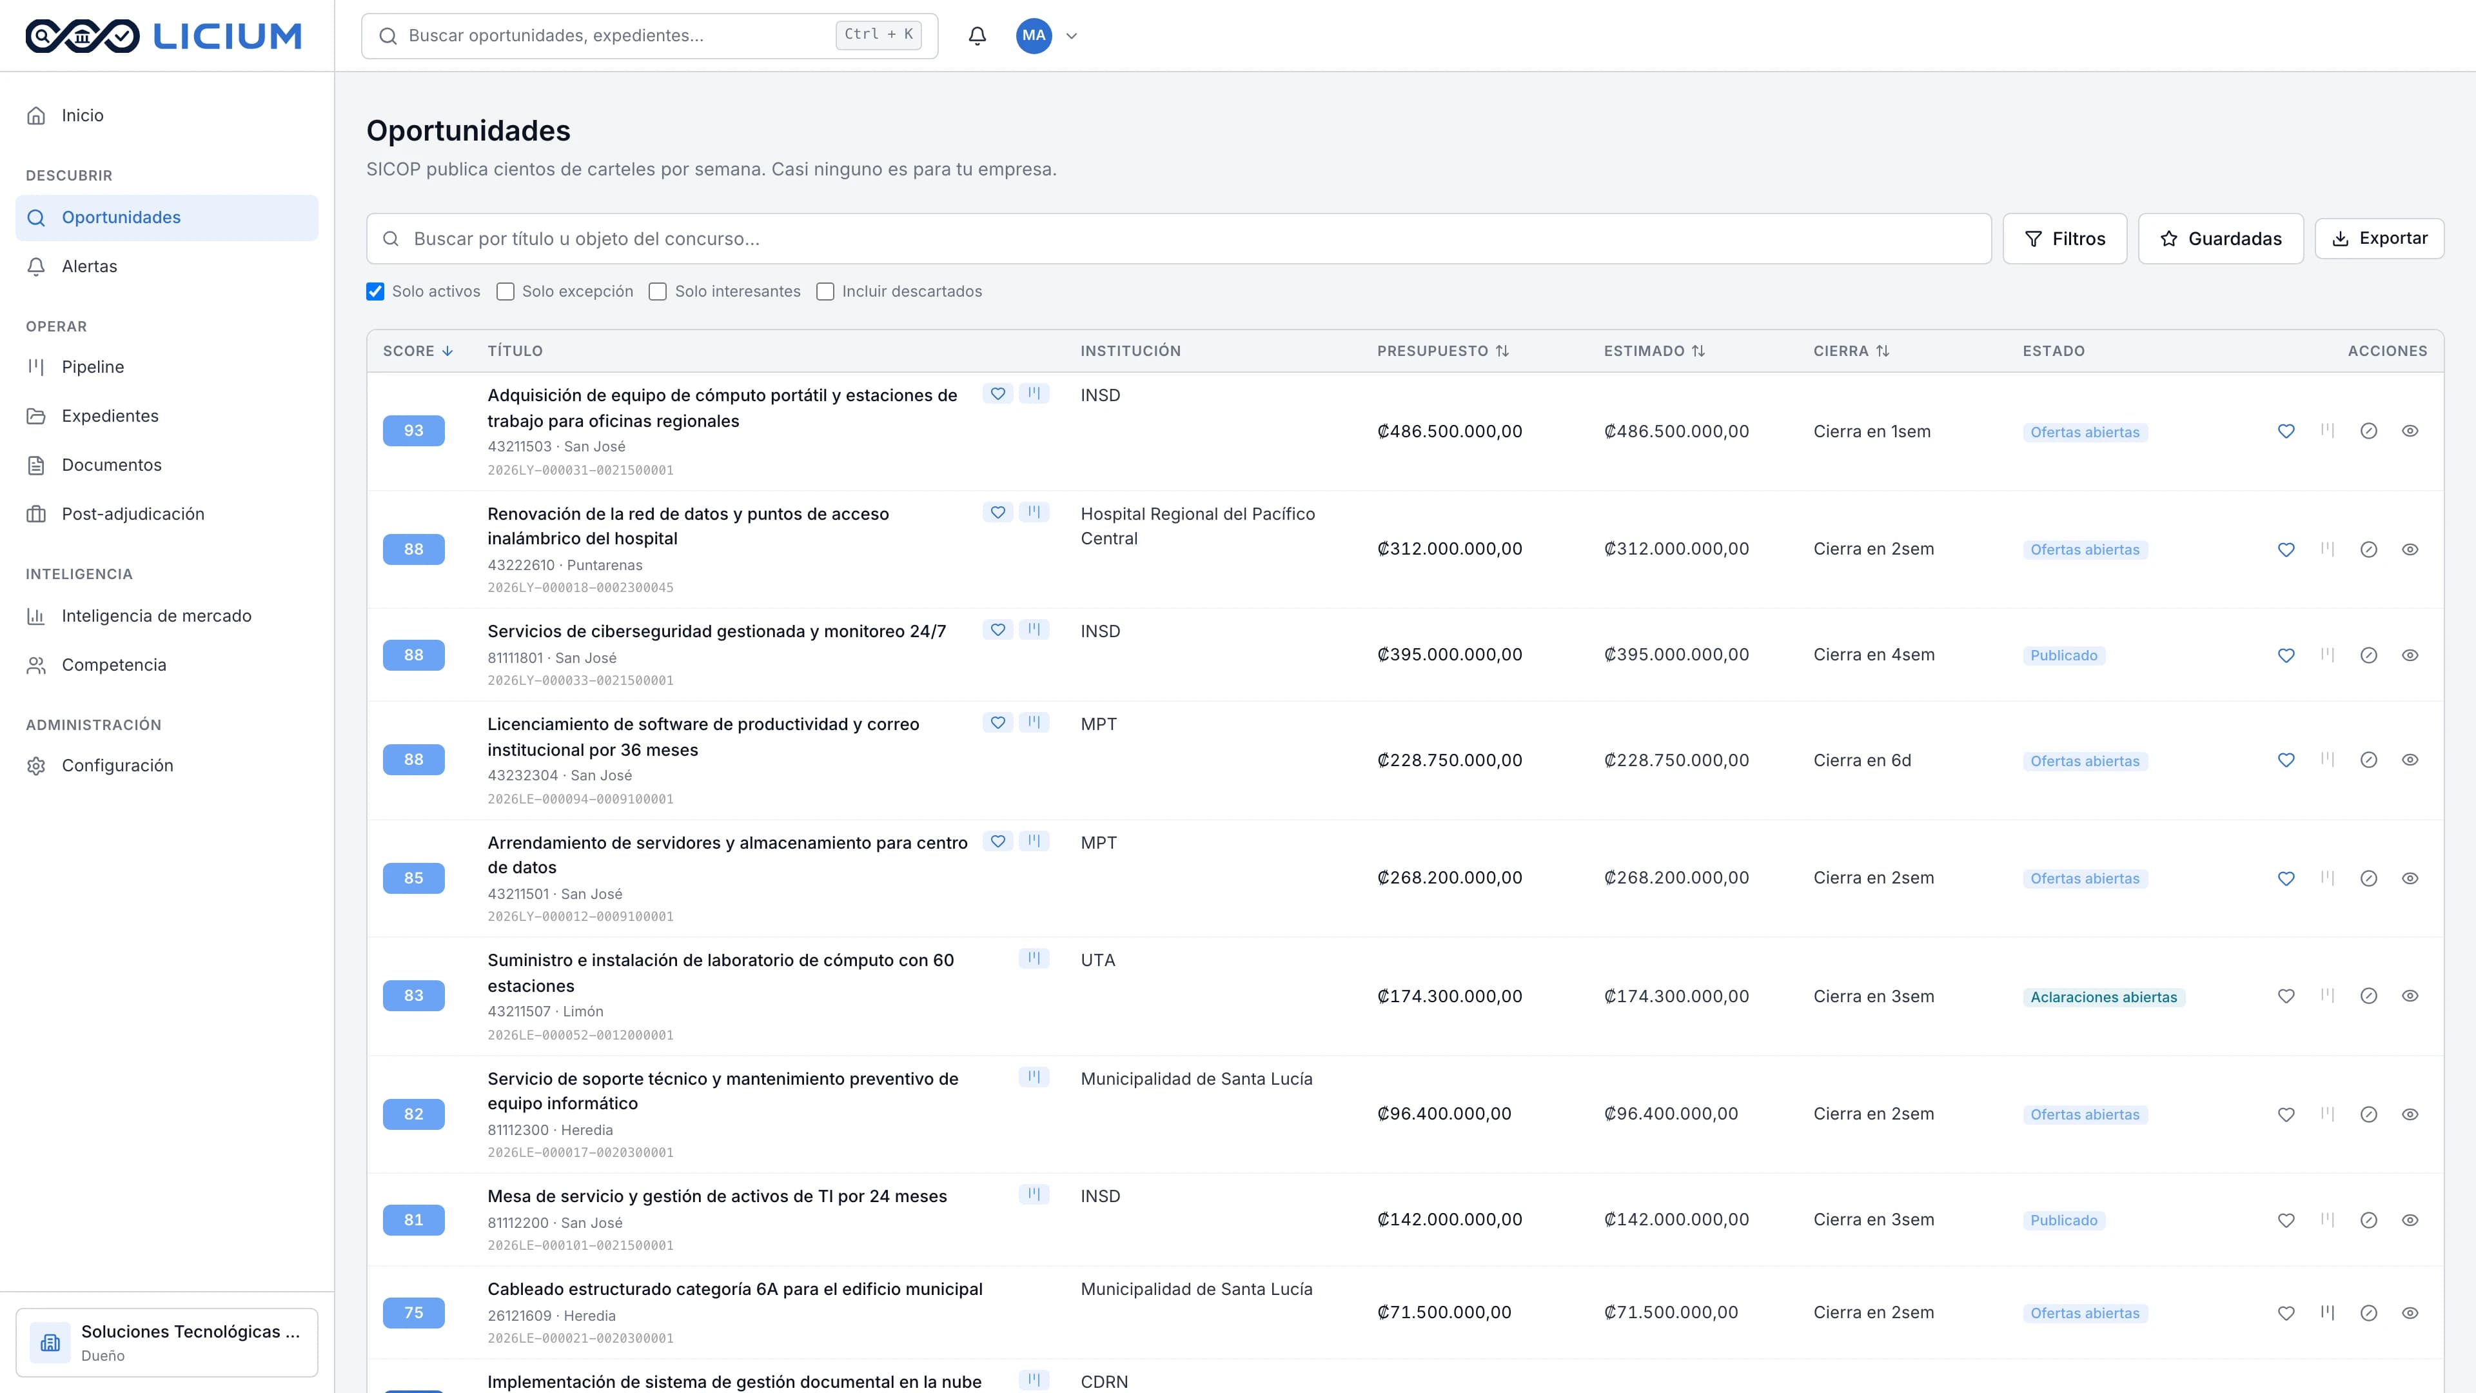Open the Filtros button

2065,239
